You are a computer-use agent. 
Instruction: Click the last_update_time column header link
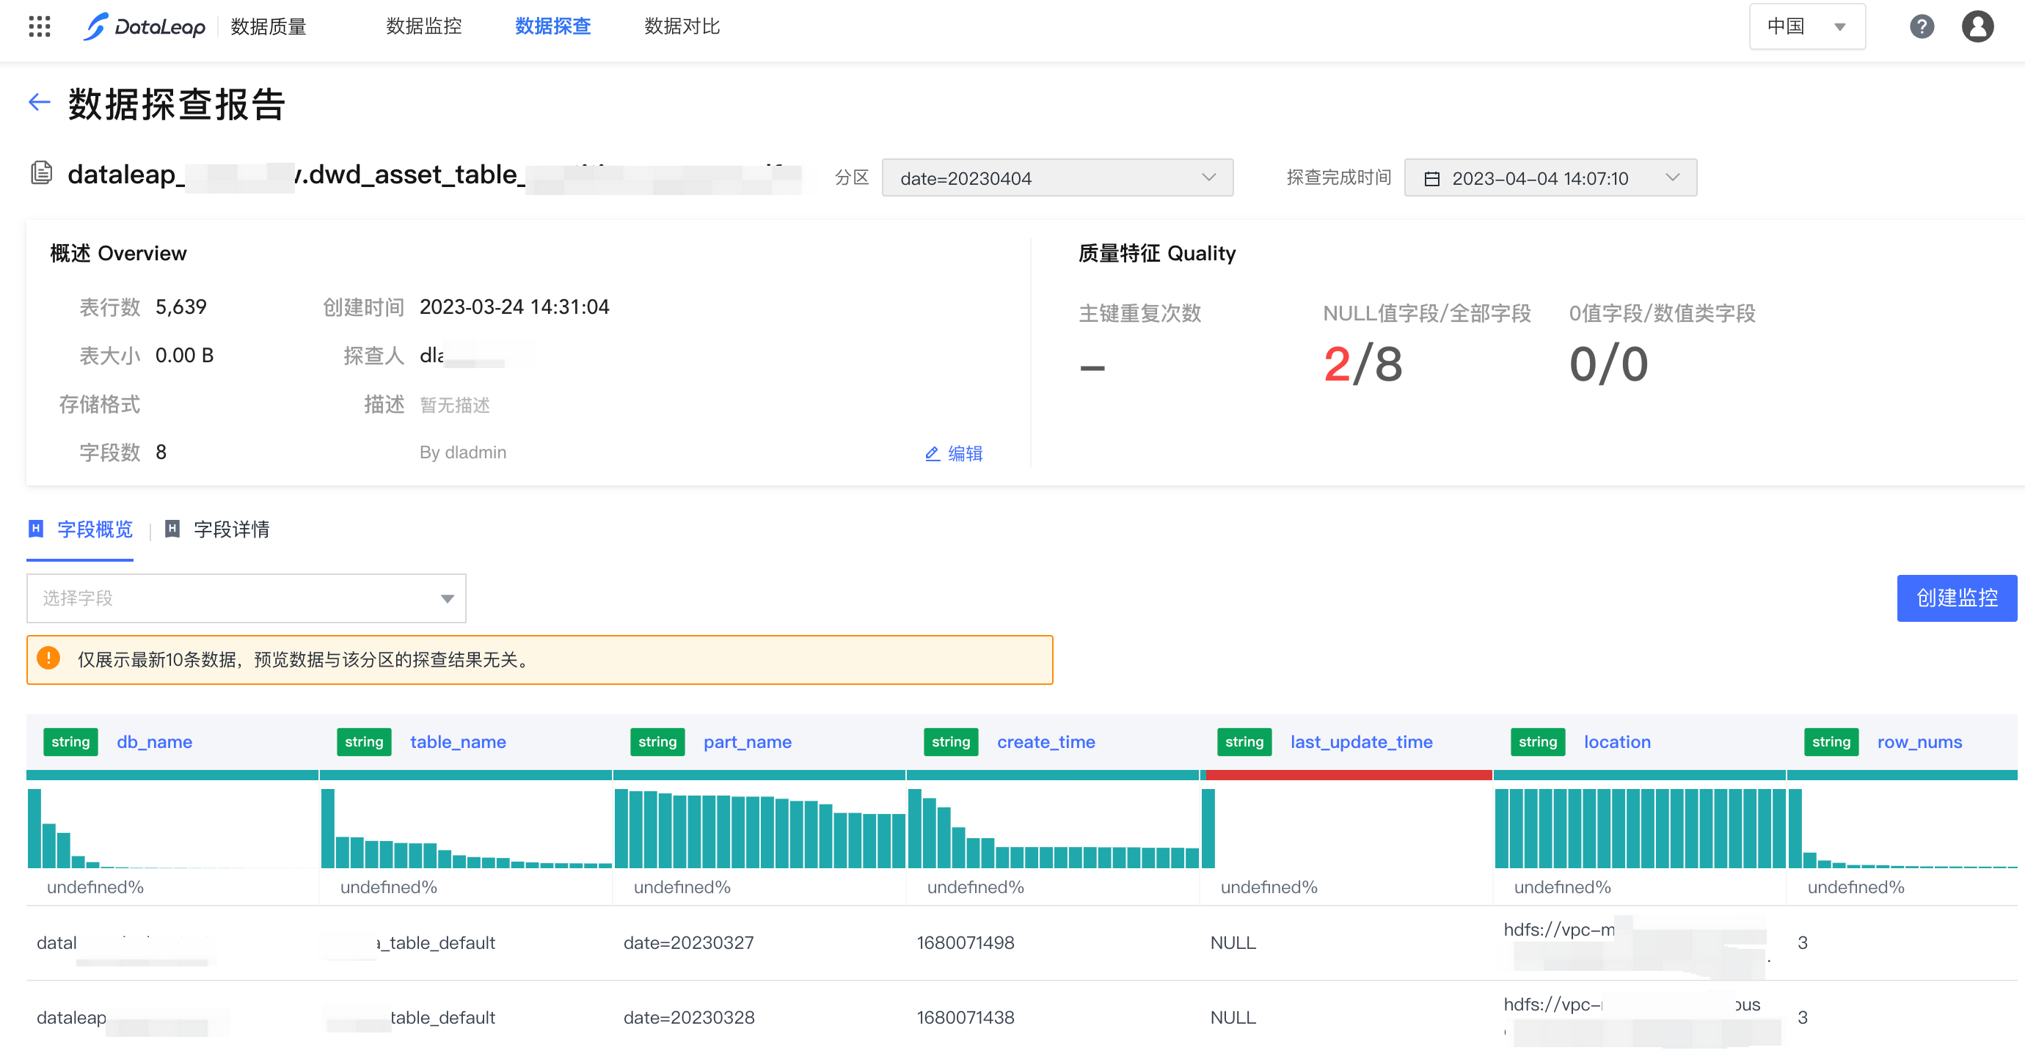tap(1361, 742)
